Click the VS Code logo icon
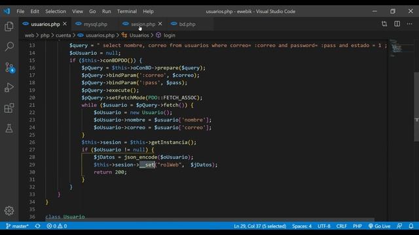This screenshot has width=419, height=235. pos(7,11)
